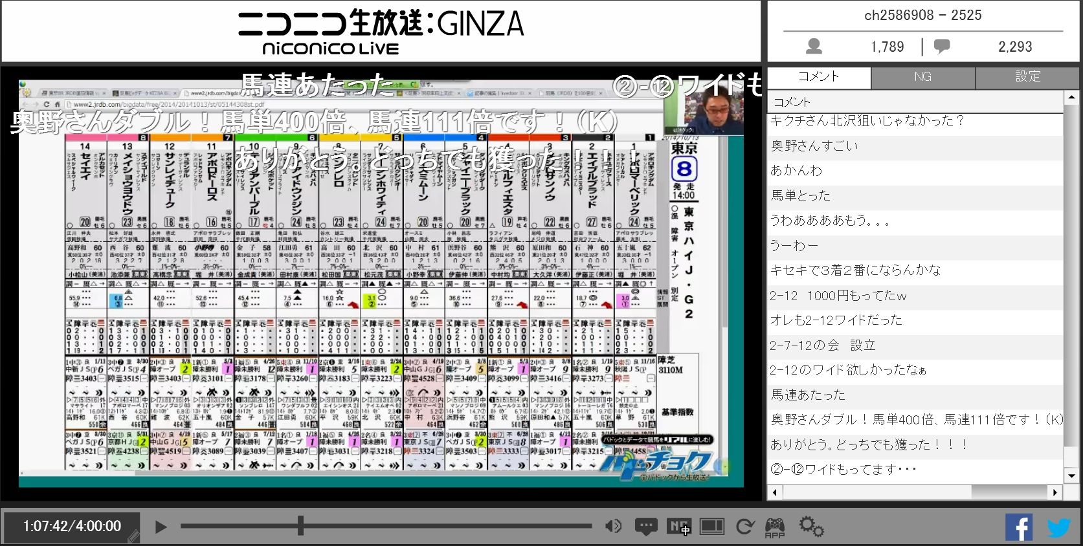Select comment "2-12 1000円もってたw"

point(915,296)
